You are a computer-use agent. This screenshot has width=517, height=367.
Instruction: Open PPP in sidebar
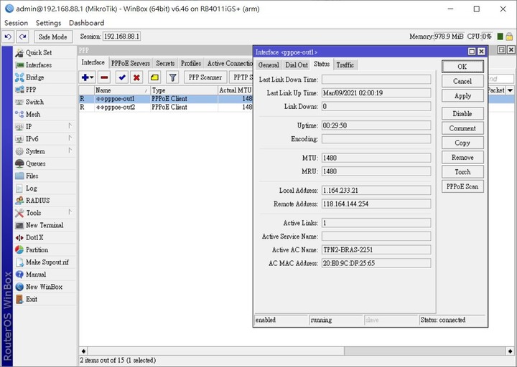coord(31,90)
